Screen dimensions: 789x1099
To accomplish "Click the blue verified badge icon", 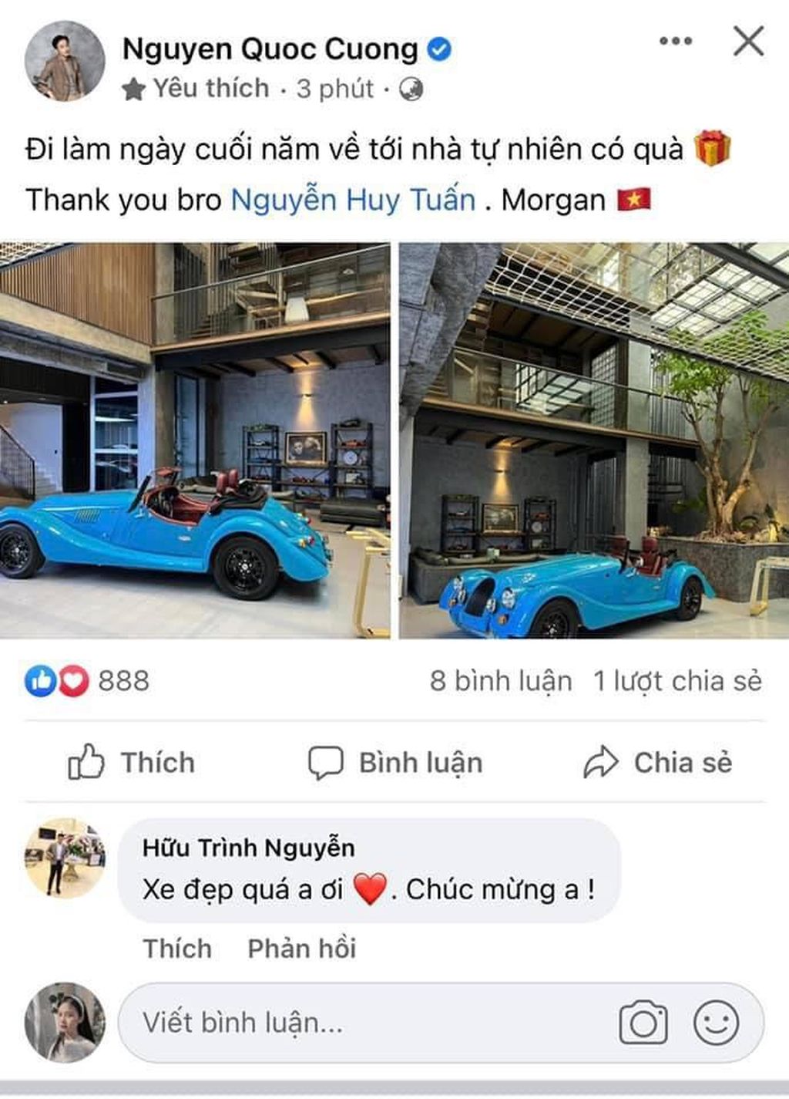I will (439, 50).
